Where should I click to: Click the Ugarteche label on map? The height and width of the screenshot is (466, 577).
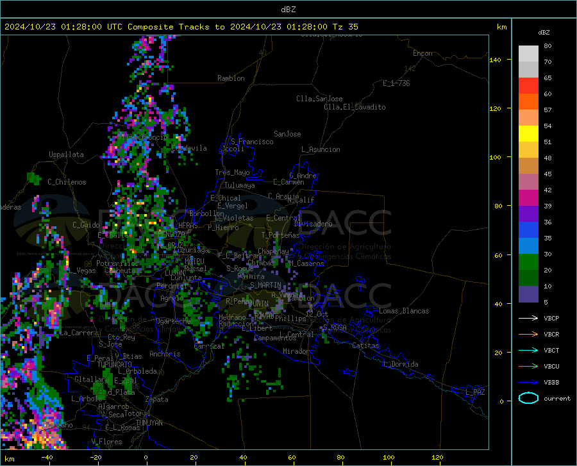(x=173, y=320)
